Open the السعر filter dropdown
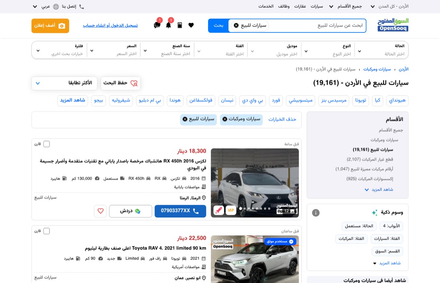 click(x=114, y=50)
